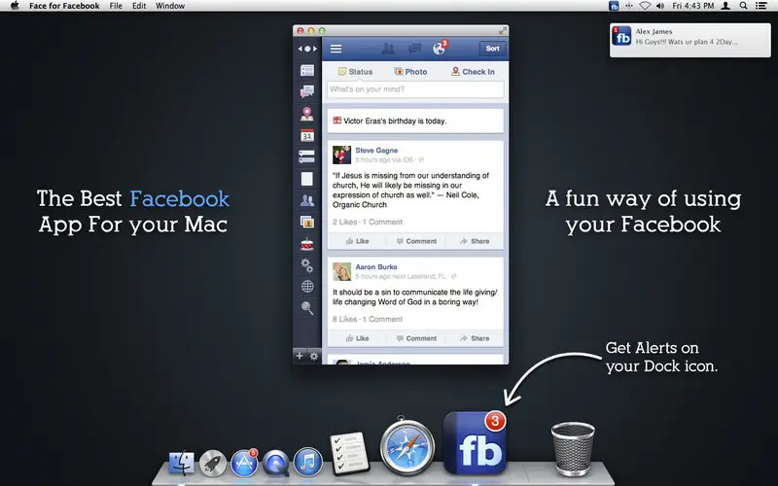Share Aaron Burke's post
Image resolution: width=778 pixels, height=486 pixels.
[x=475, y=338]
